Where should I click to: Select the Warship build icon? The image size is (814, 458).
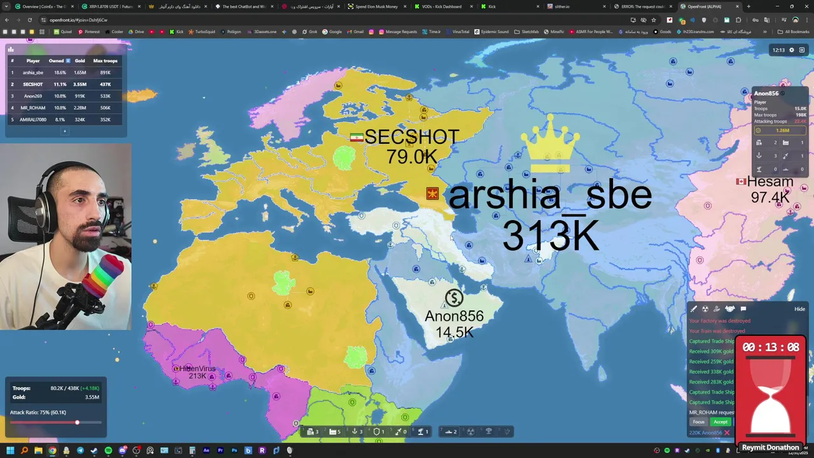pos(448,432)
